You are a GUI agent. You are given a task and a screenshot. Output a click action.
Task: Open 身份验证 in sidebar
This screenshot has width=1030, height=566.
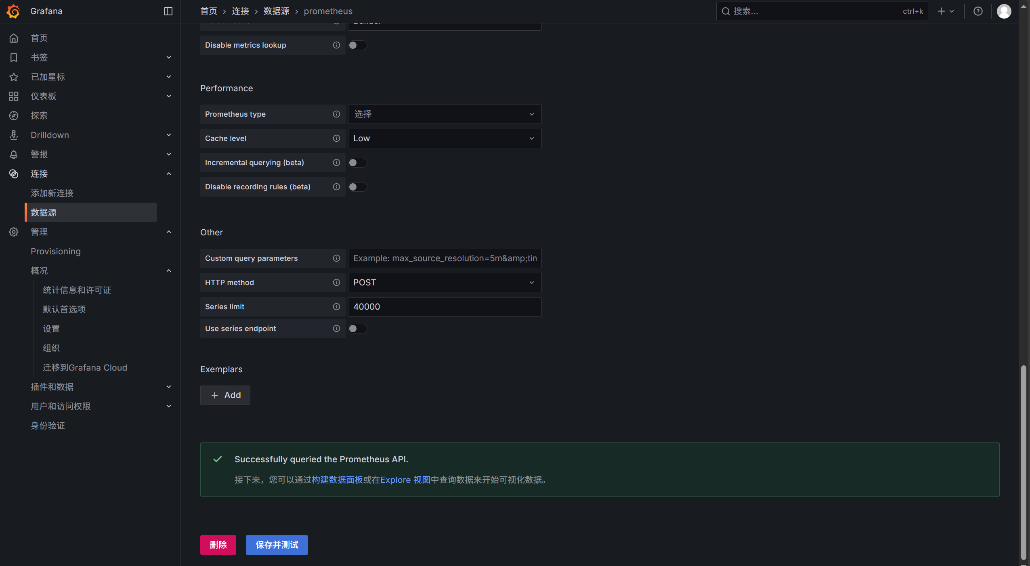(48, 426)
